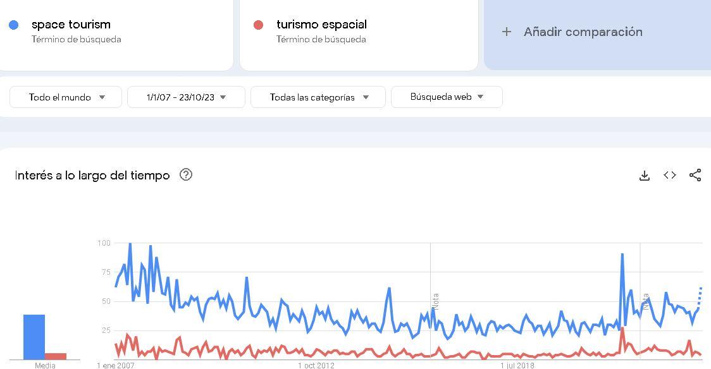
Task: Click the blue line peak at 100
Action: (130, 244)
